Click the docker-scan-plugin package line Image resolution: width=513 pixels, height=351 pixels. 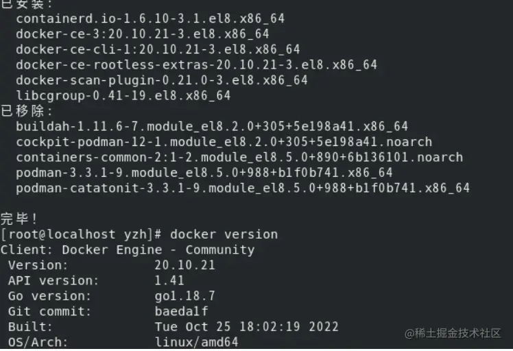point(161,80)
